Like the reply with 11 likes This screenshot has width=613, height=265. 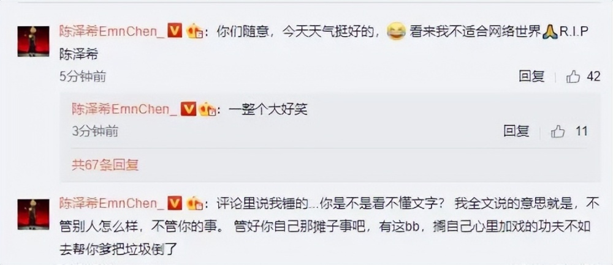click(558, 132)
